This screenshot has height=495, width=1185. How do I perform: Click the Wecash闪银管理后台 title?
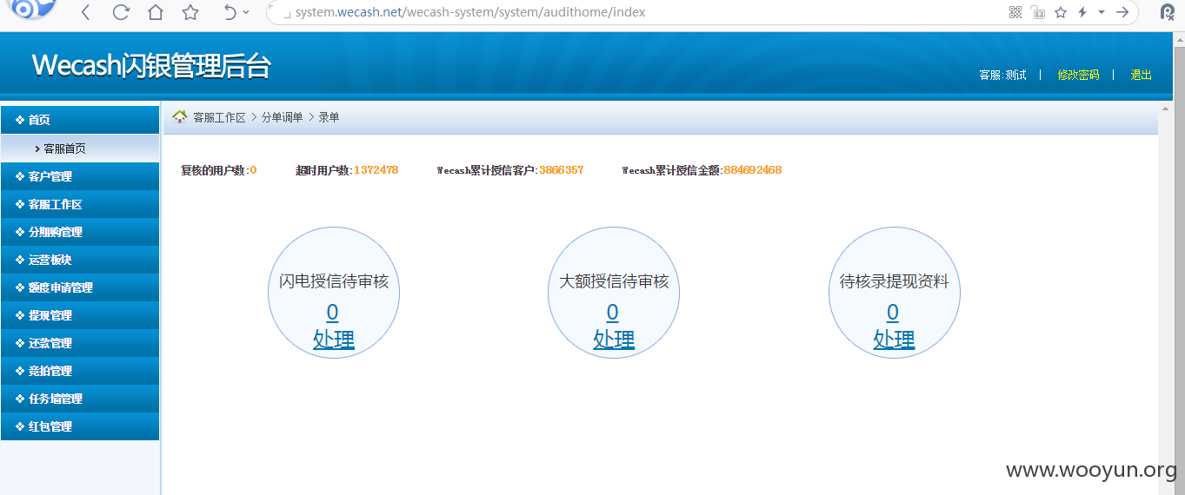point(151,65)
